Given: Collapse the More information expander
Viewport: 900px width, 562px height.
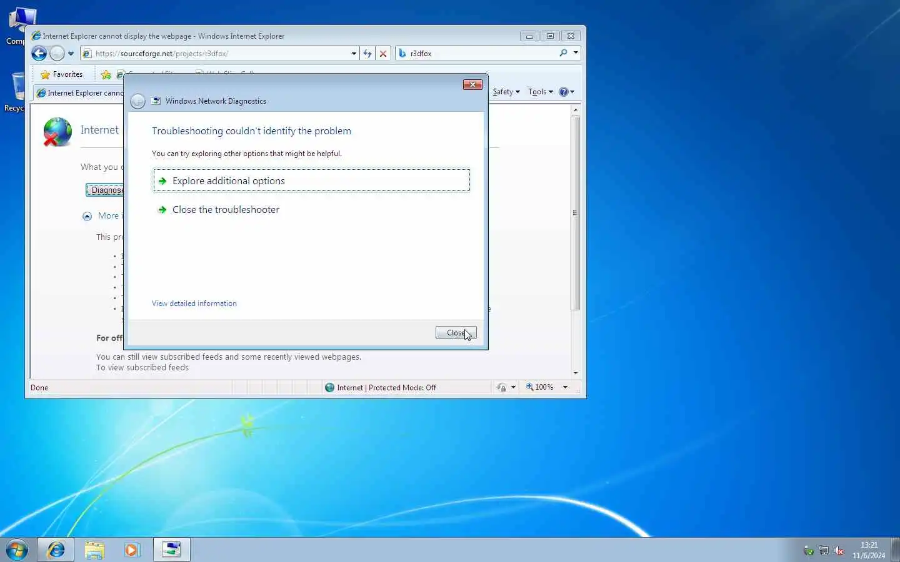Looking at the screenshot, I should 87,216.
